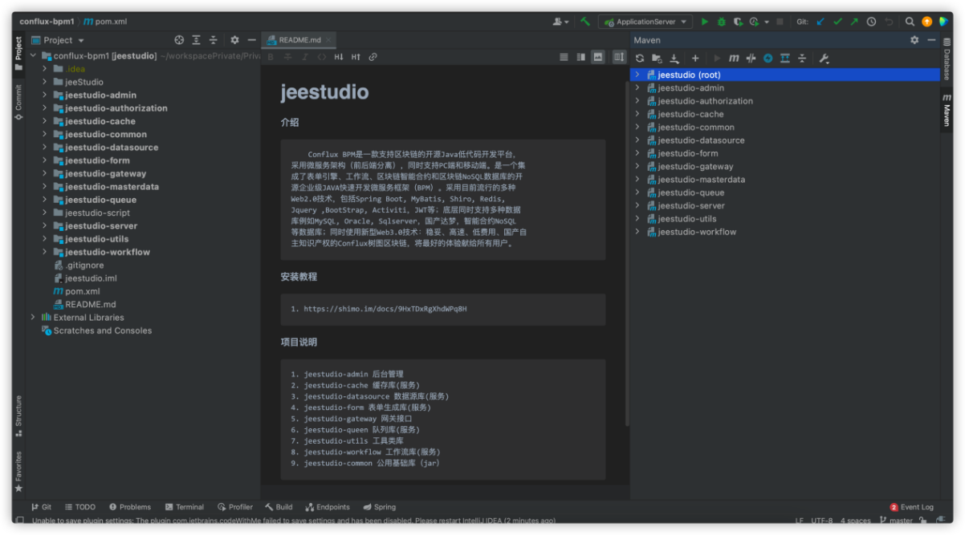Execute Maven goal with the m icon
Image resolution: width=965 pixels, height=535 pixels.
point(734,58)
